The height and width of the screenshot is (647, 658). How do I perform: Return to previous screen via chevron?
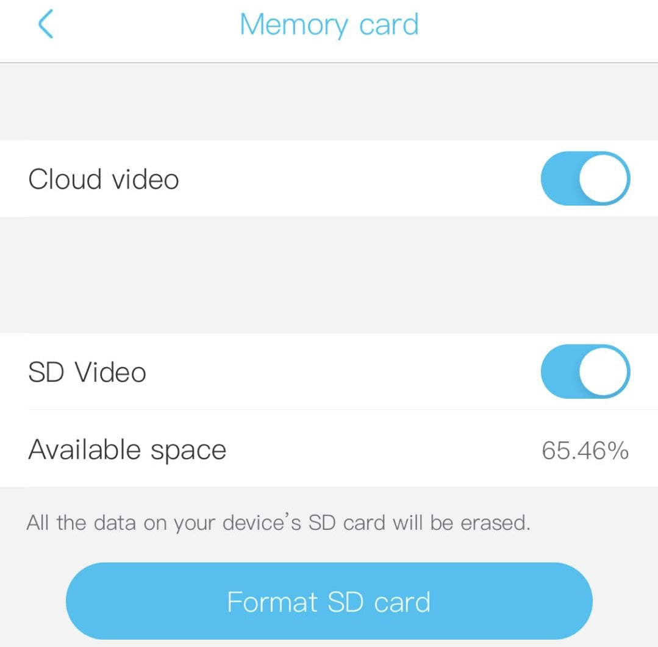point(45,24)
